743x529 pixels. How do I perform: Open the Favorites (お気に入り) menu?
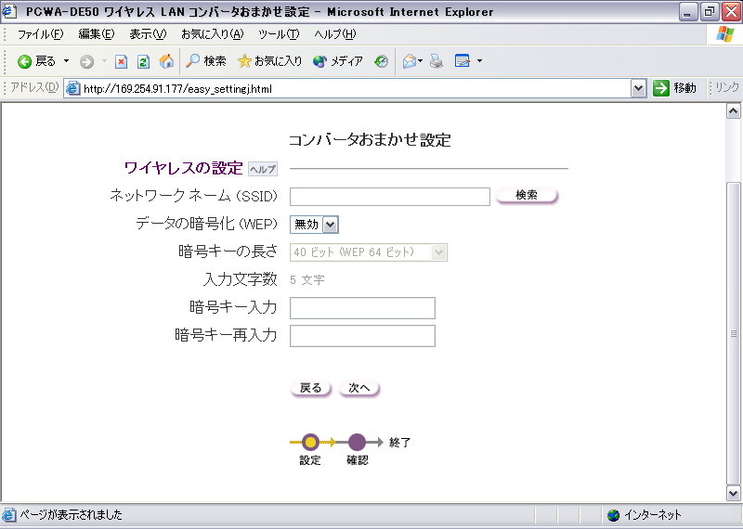pos(213,34)
